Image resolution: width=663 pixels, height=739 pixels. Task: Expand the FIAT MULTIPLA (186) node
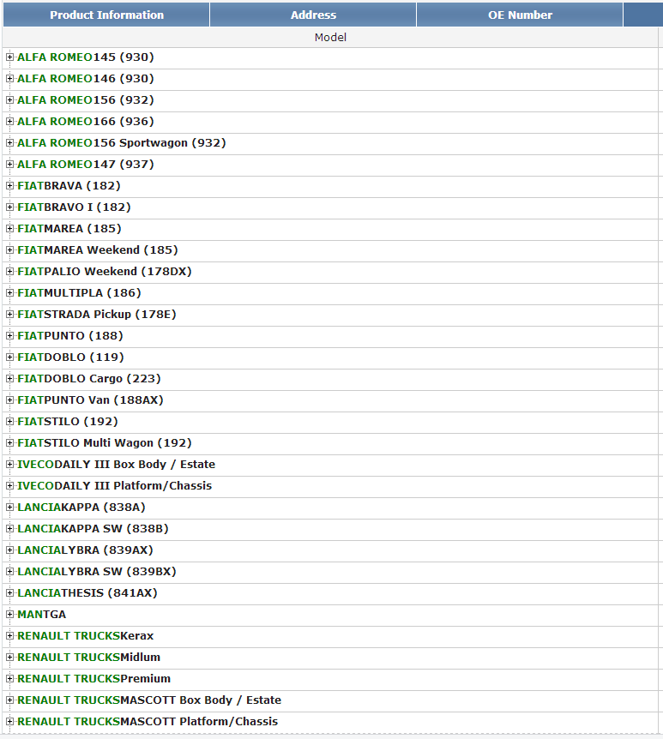coord(9,293)
